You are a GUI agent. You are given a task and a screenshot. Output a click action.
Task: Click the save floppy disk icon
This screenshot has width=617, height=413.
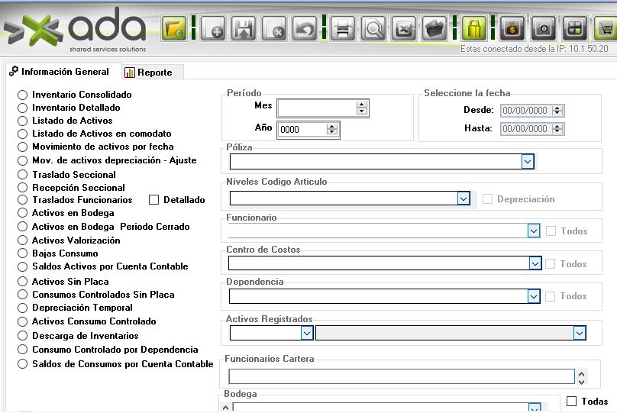pos(244,28)
